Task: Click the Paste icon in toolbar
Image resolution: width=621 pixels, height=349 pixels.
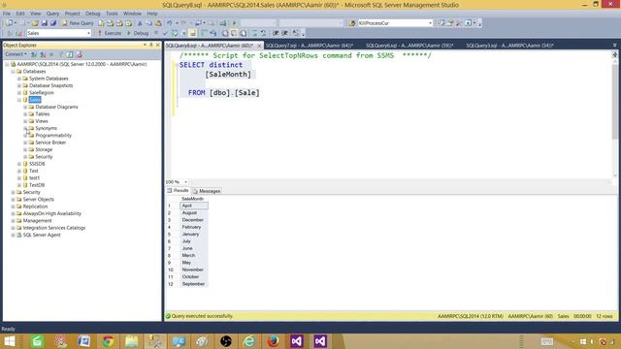Action: [158, 23]
